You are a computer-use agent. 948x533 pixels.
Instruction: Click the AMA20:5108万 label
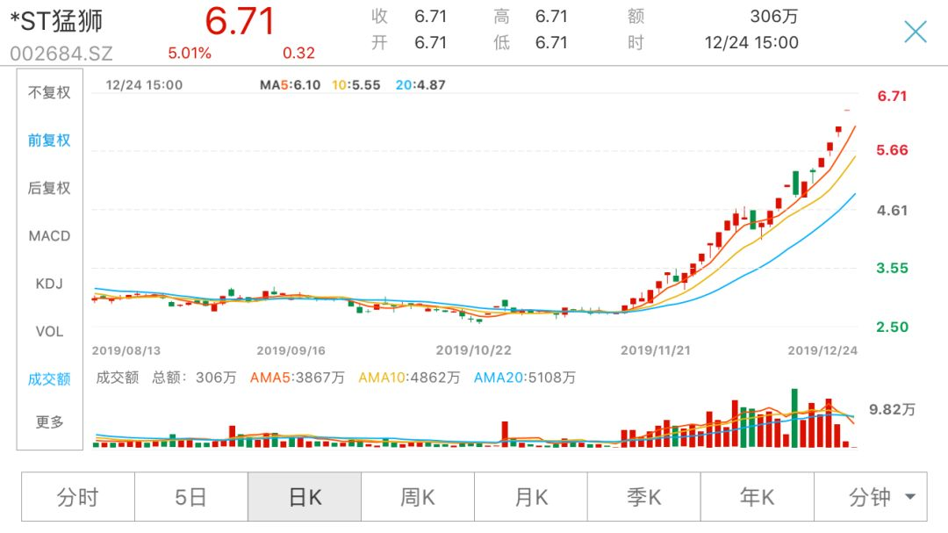(524, 378)
